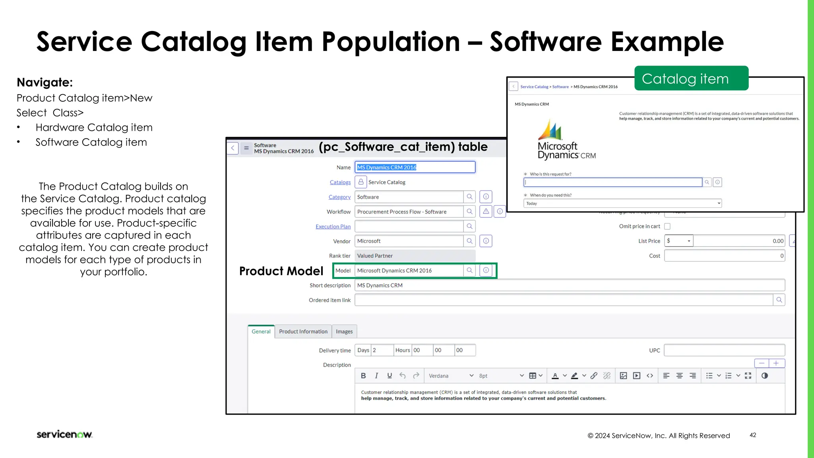Click the Execution Plan link
Image resolution: width=814 pixels, height=458 pixels.
point(333,227)
